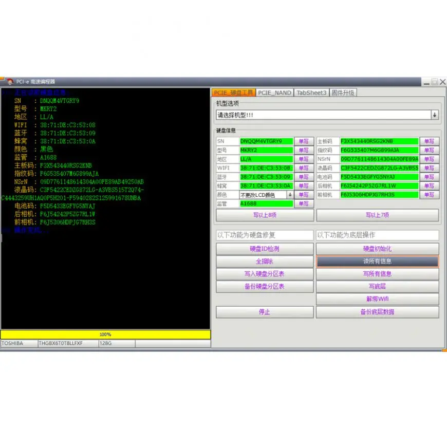
Task: Open the 不更改LCD颜色 color dropdown
Action: tap(290, 195)
